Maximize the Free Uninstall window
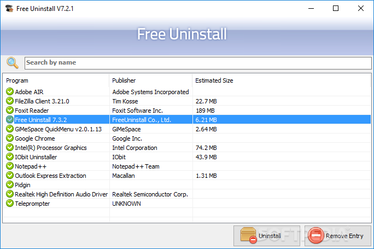This screenshot has height=249, width=374. 336,8
